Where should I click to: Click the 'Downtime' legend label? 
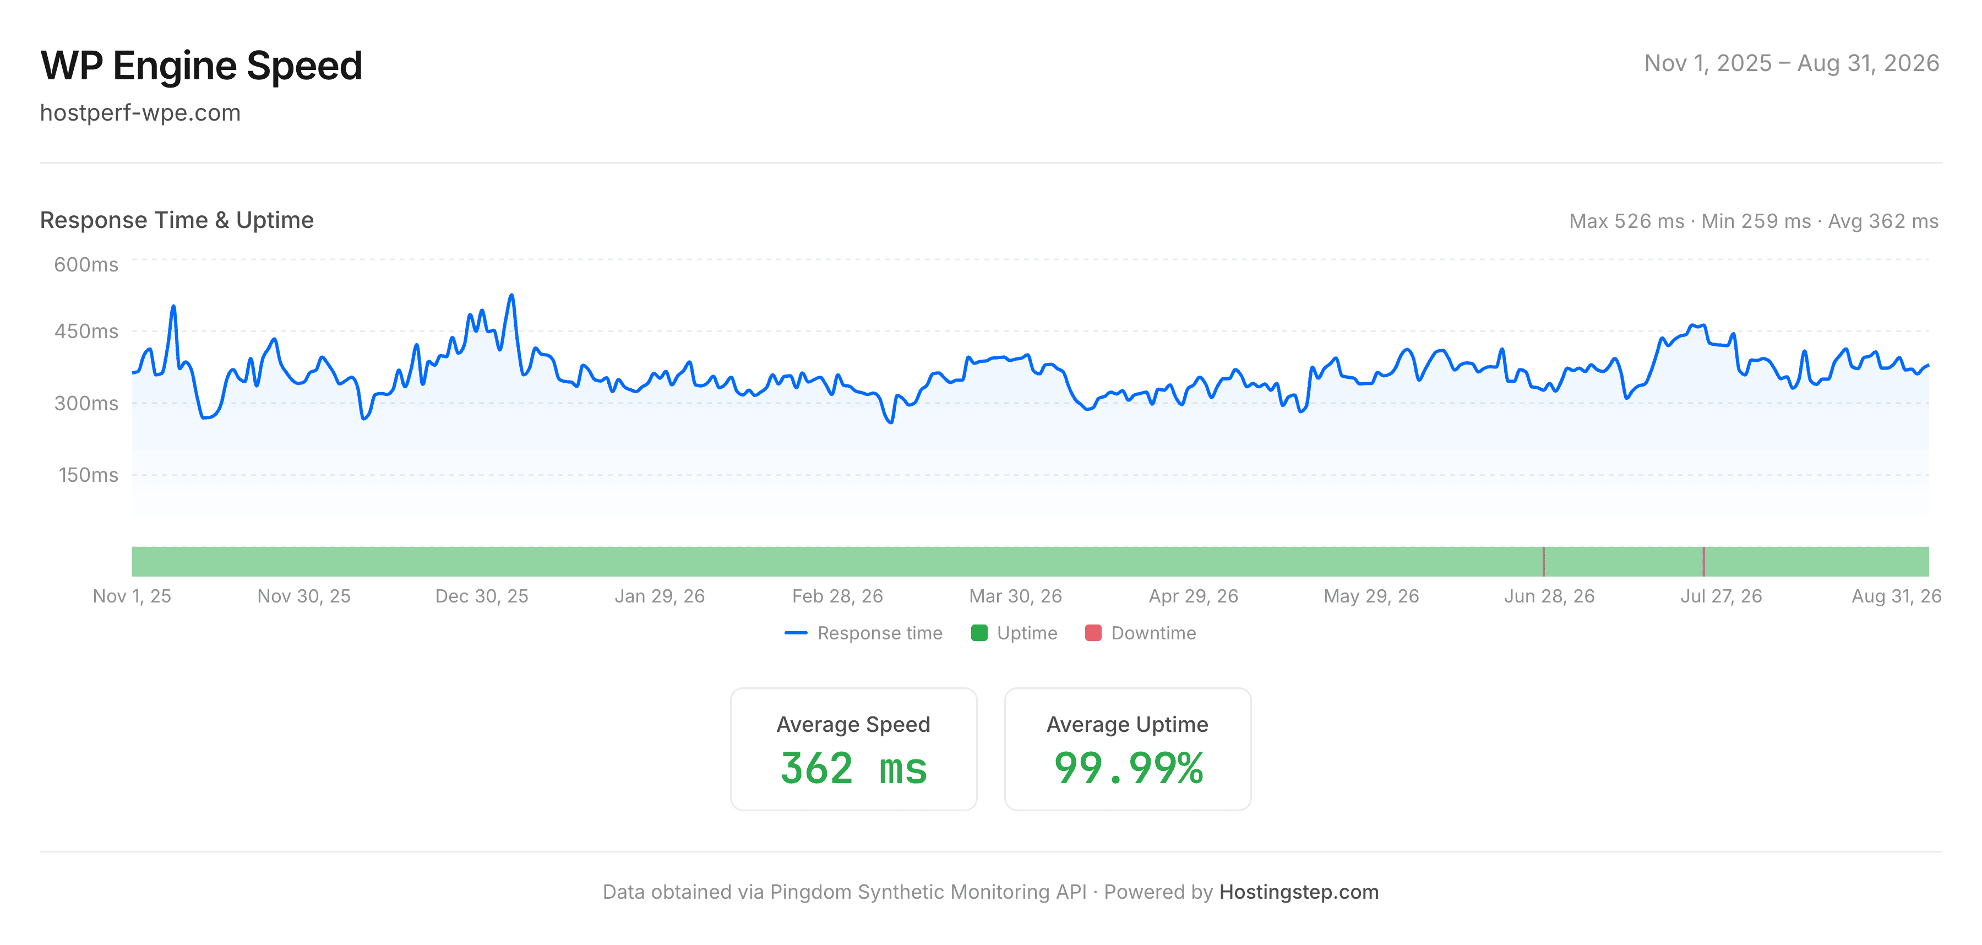click(x=1153, y=633)
